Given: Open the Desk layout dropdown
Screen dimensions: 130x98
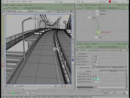Looking at the screenshot, I should pyautogui.click(x=67, y=2).
